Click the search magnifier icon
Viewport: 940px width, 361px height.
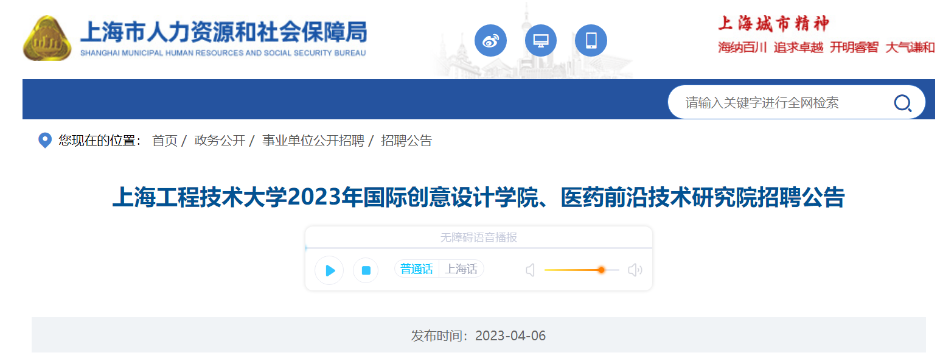point(902,103)
